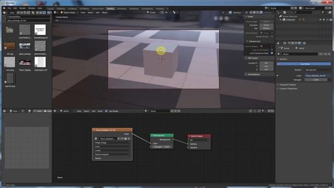Screen dimensions: 334x188
Task: Click the file browser directory path field
Action: click(x=28, y=17)
